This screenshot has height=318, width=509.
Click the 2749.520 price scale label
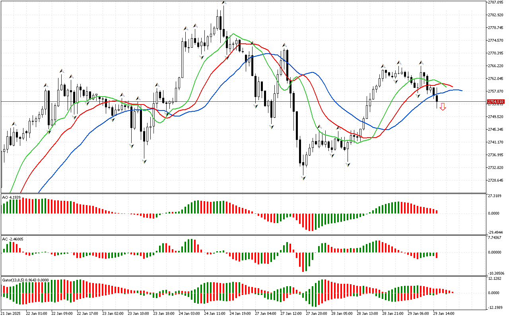click(x=495, y=116)
